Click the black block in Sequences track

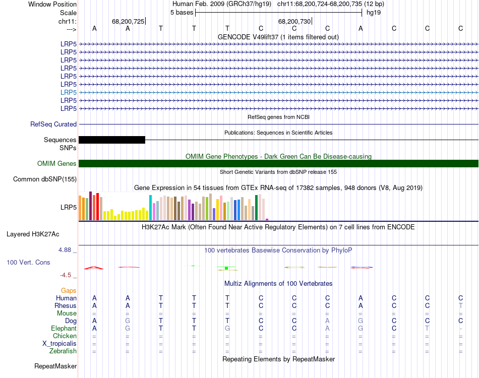112,140
